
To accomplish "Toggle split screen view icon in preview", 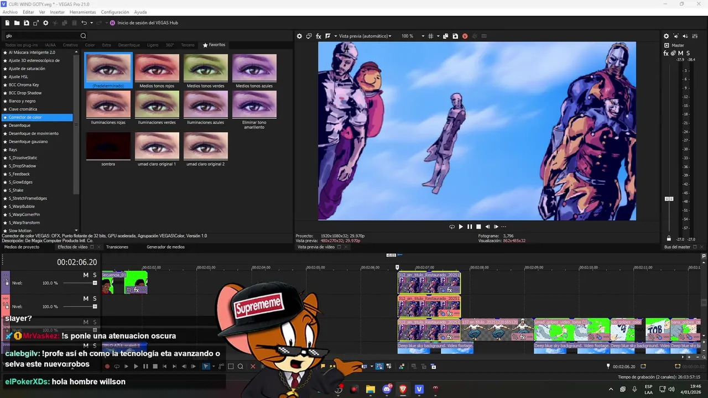I will pyautogui.click(x=328, y=36).
